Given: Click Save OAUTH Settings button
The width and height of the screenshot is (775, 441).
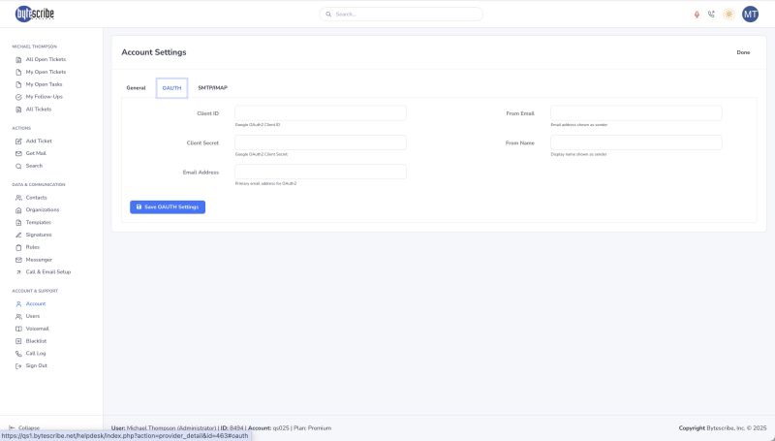Looking at the screenshot, I should tap(168, 206).
